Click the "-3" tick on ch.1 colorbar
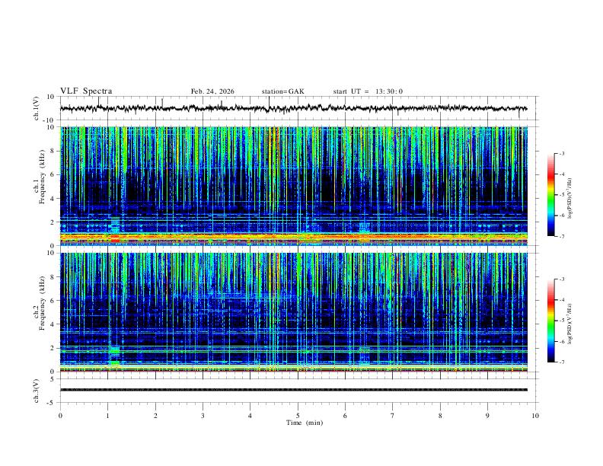The width and height of the screenshot is (603, 466). [562, 153]
